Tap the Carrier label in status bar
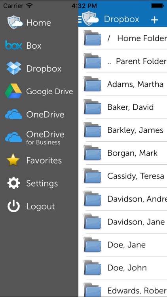Image resolution: width=167 pixels, height=297 pixels. coord(14,6)
